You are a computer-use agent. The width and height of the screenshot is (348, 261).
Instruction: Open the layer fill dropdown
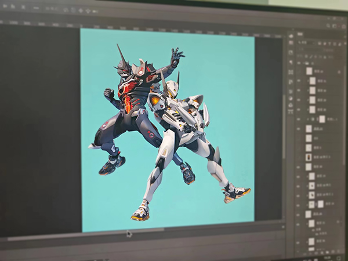pyautogui.click(x=337, y=58)
